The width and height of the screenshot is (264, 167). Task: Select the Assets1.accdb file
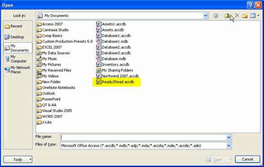tap(111, 24)
